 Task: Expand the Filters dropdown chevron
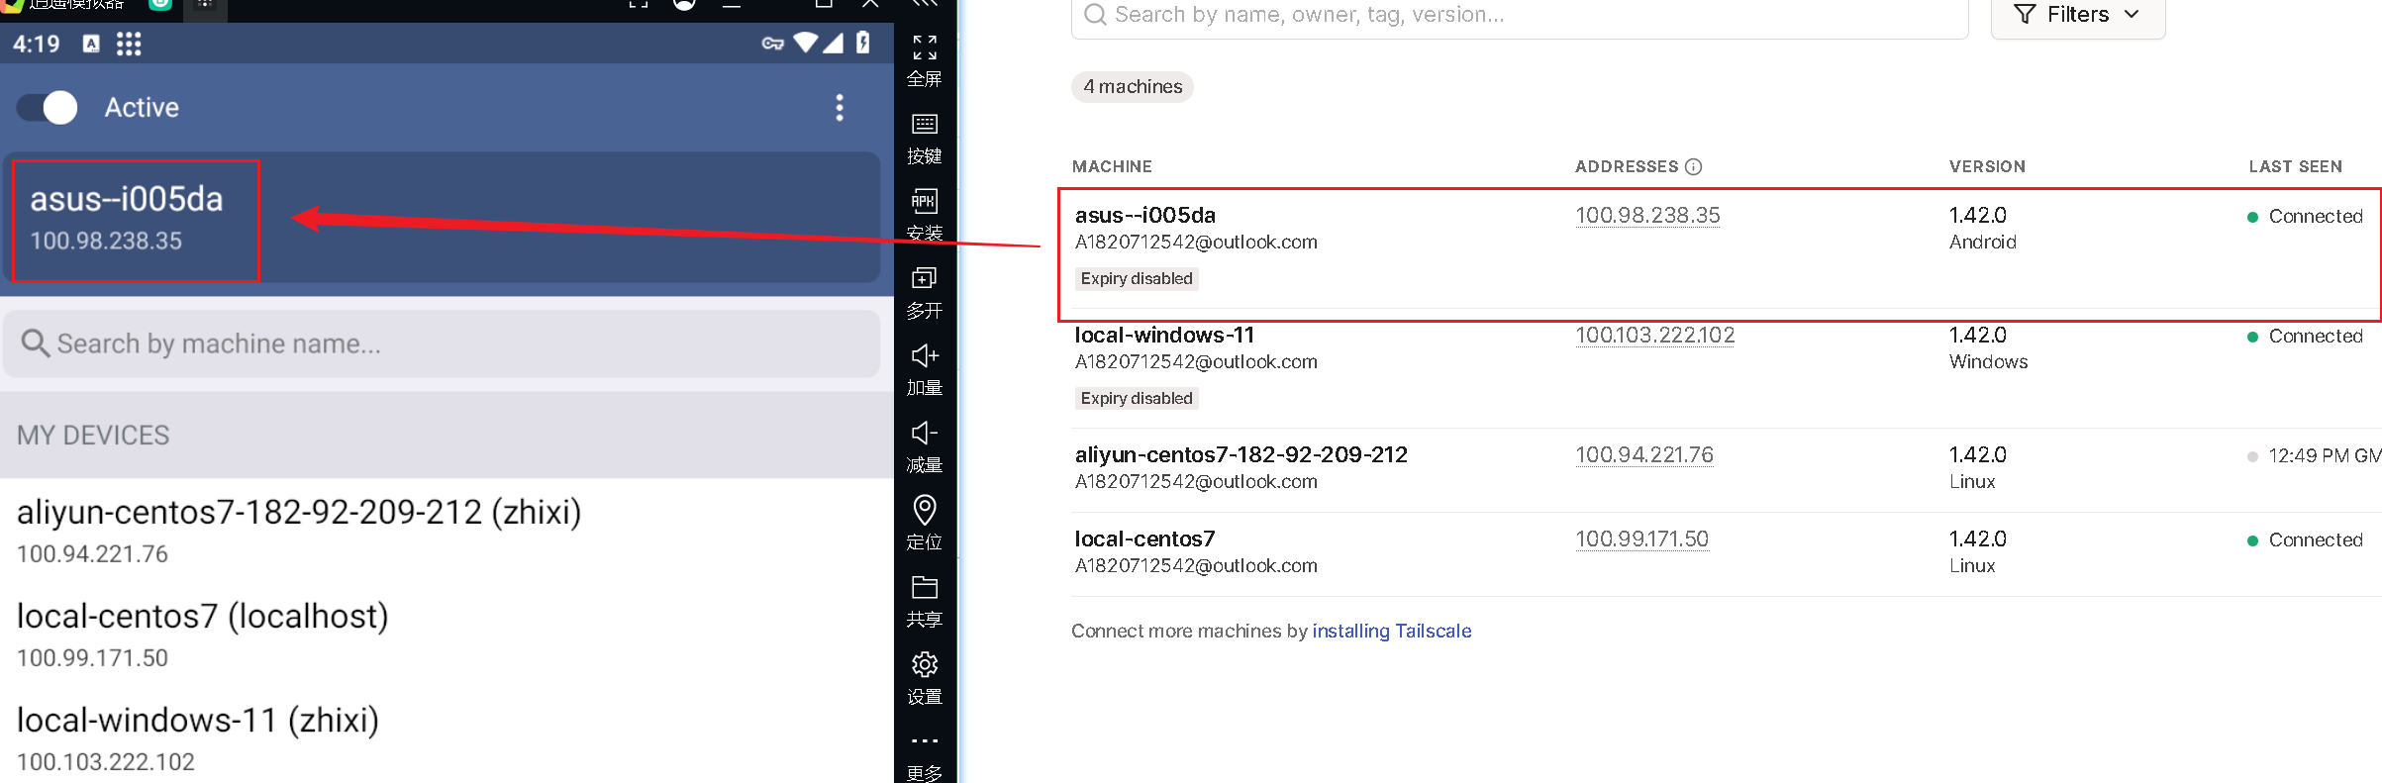[2132, 14]
